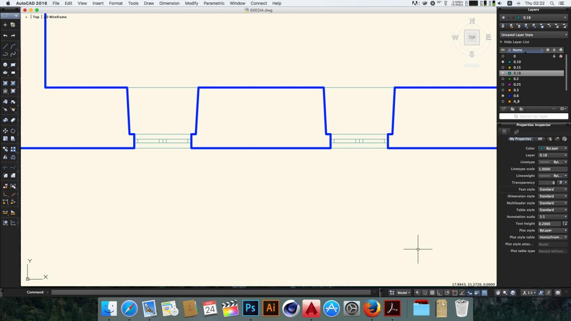Click the layer unlock icon in Layers toolbar

pyautogui.click(x=565, y=26)
